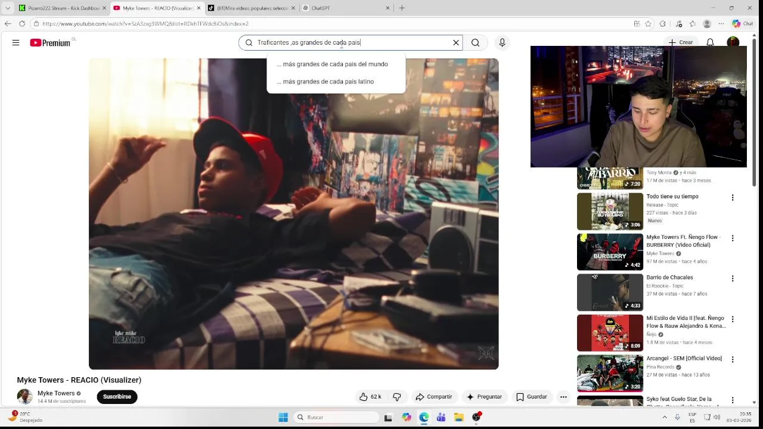Viewport: 763px width, 429px height.
Task: Add page to favorites star
Action: coord(649,24)
